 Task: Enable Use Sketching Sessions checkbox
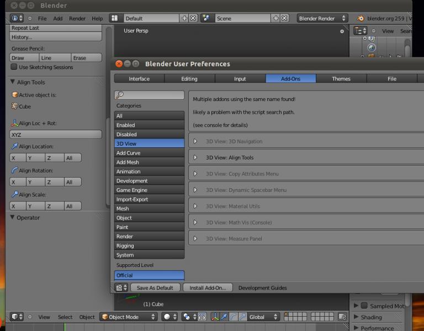click(x=14, y=67)
